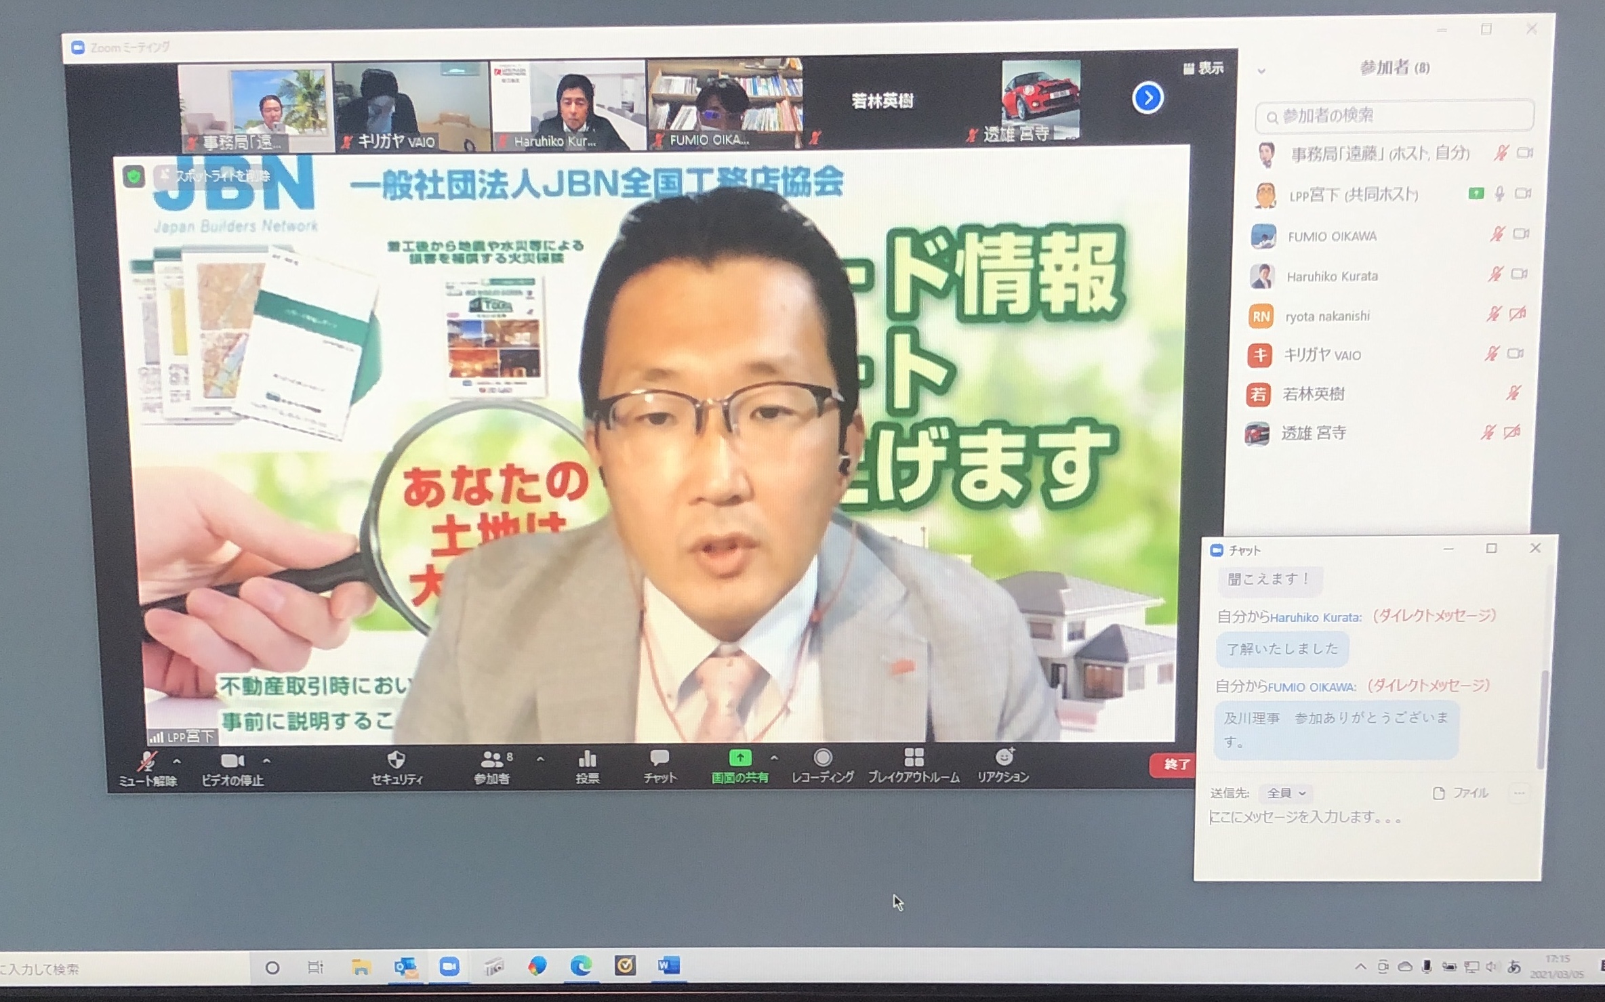The width and height of the screenshot is (1605, 1002).
Task: Open the セキュリティ security shield menu
Action: [397, 768]
